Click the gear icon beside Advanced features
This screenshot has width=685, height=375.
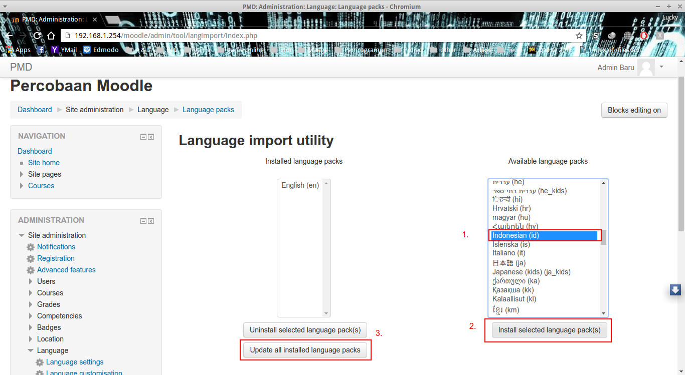coord(31,270)
